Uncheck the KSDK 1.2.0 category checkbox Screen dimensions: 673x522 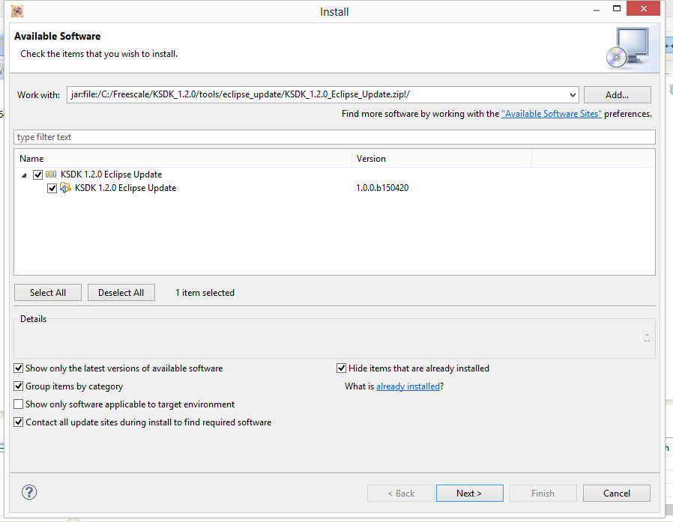click(x=38, y=174)
